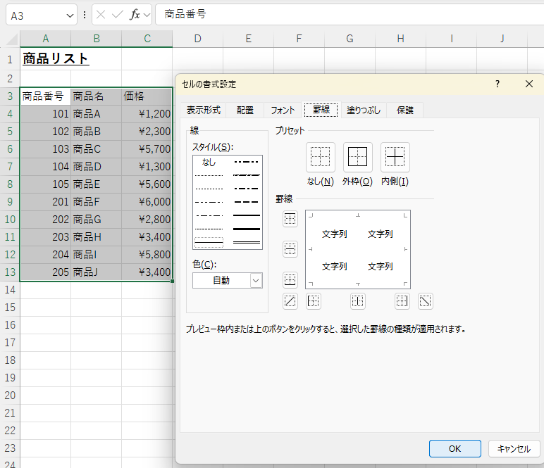Add diagonal down border line

[426, 301]
